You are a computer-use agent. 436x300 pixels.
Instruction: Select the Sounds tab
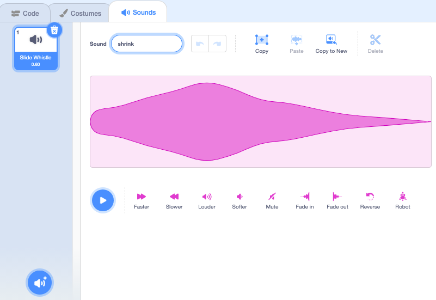(138, 12)
